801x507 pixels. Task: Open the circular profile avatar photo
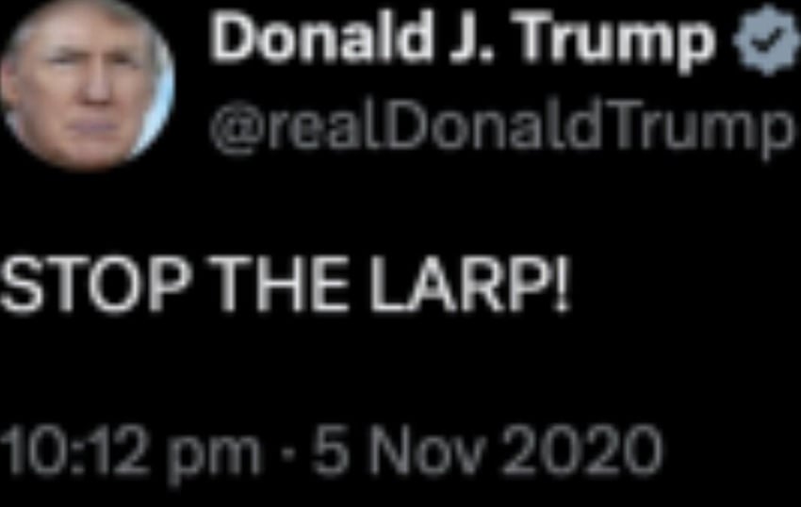tap(88, 83)
